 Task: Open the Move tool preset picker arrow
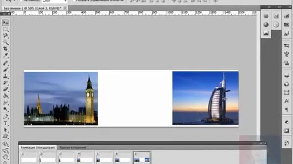[x=14, y=1]
